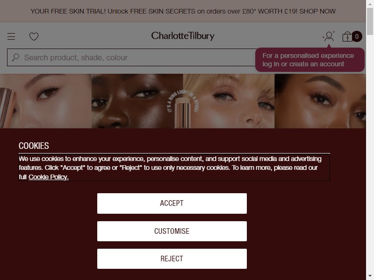Viewport: 374px width, 280px height.
Task: Open the hamburger navigation menu
Action: (x=11, y=36)
